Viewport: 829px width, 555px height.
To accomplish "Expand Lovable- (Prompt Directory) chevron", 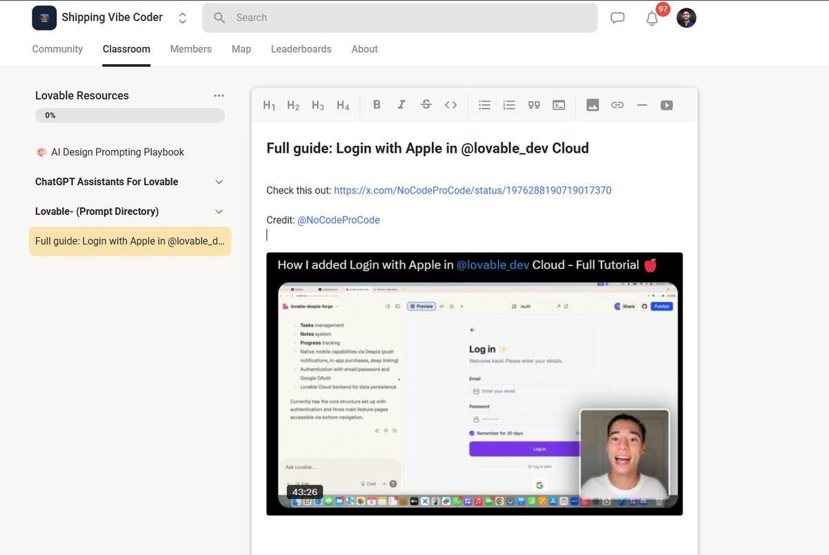I will pos(219,211).
